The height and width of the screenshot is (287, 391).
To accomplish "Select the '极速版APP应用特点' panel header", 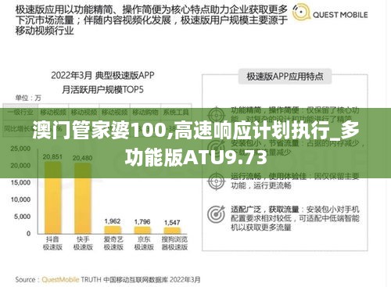I will (285, 77).
